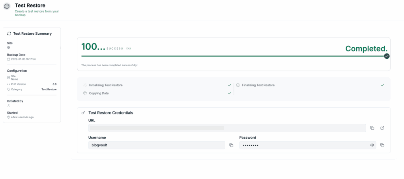This screenshot has width=404, height=179.
Task: Click the Test Restore refresh icon in header
Action: coord(7,6)
